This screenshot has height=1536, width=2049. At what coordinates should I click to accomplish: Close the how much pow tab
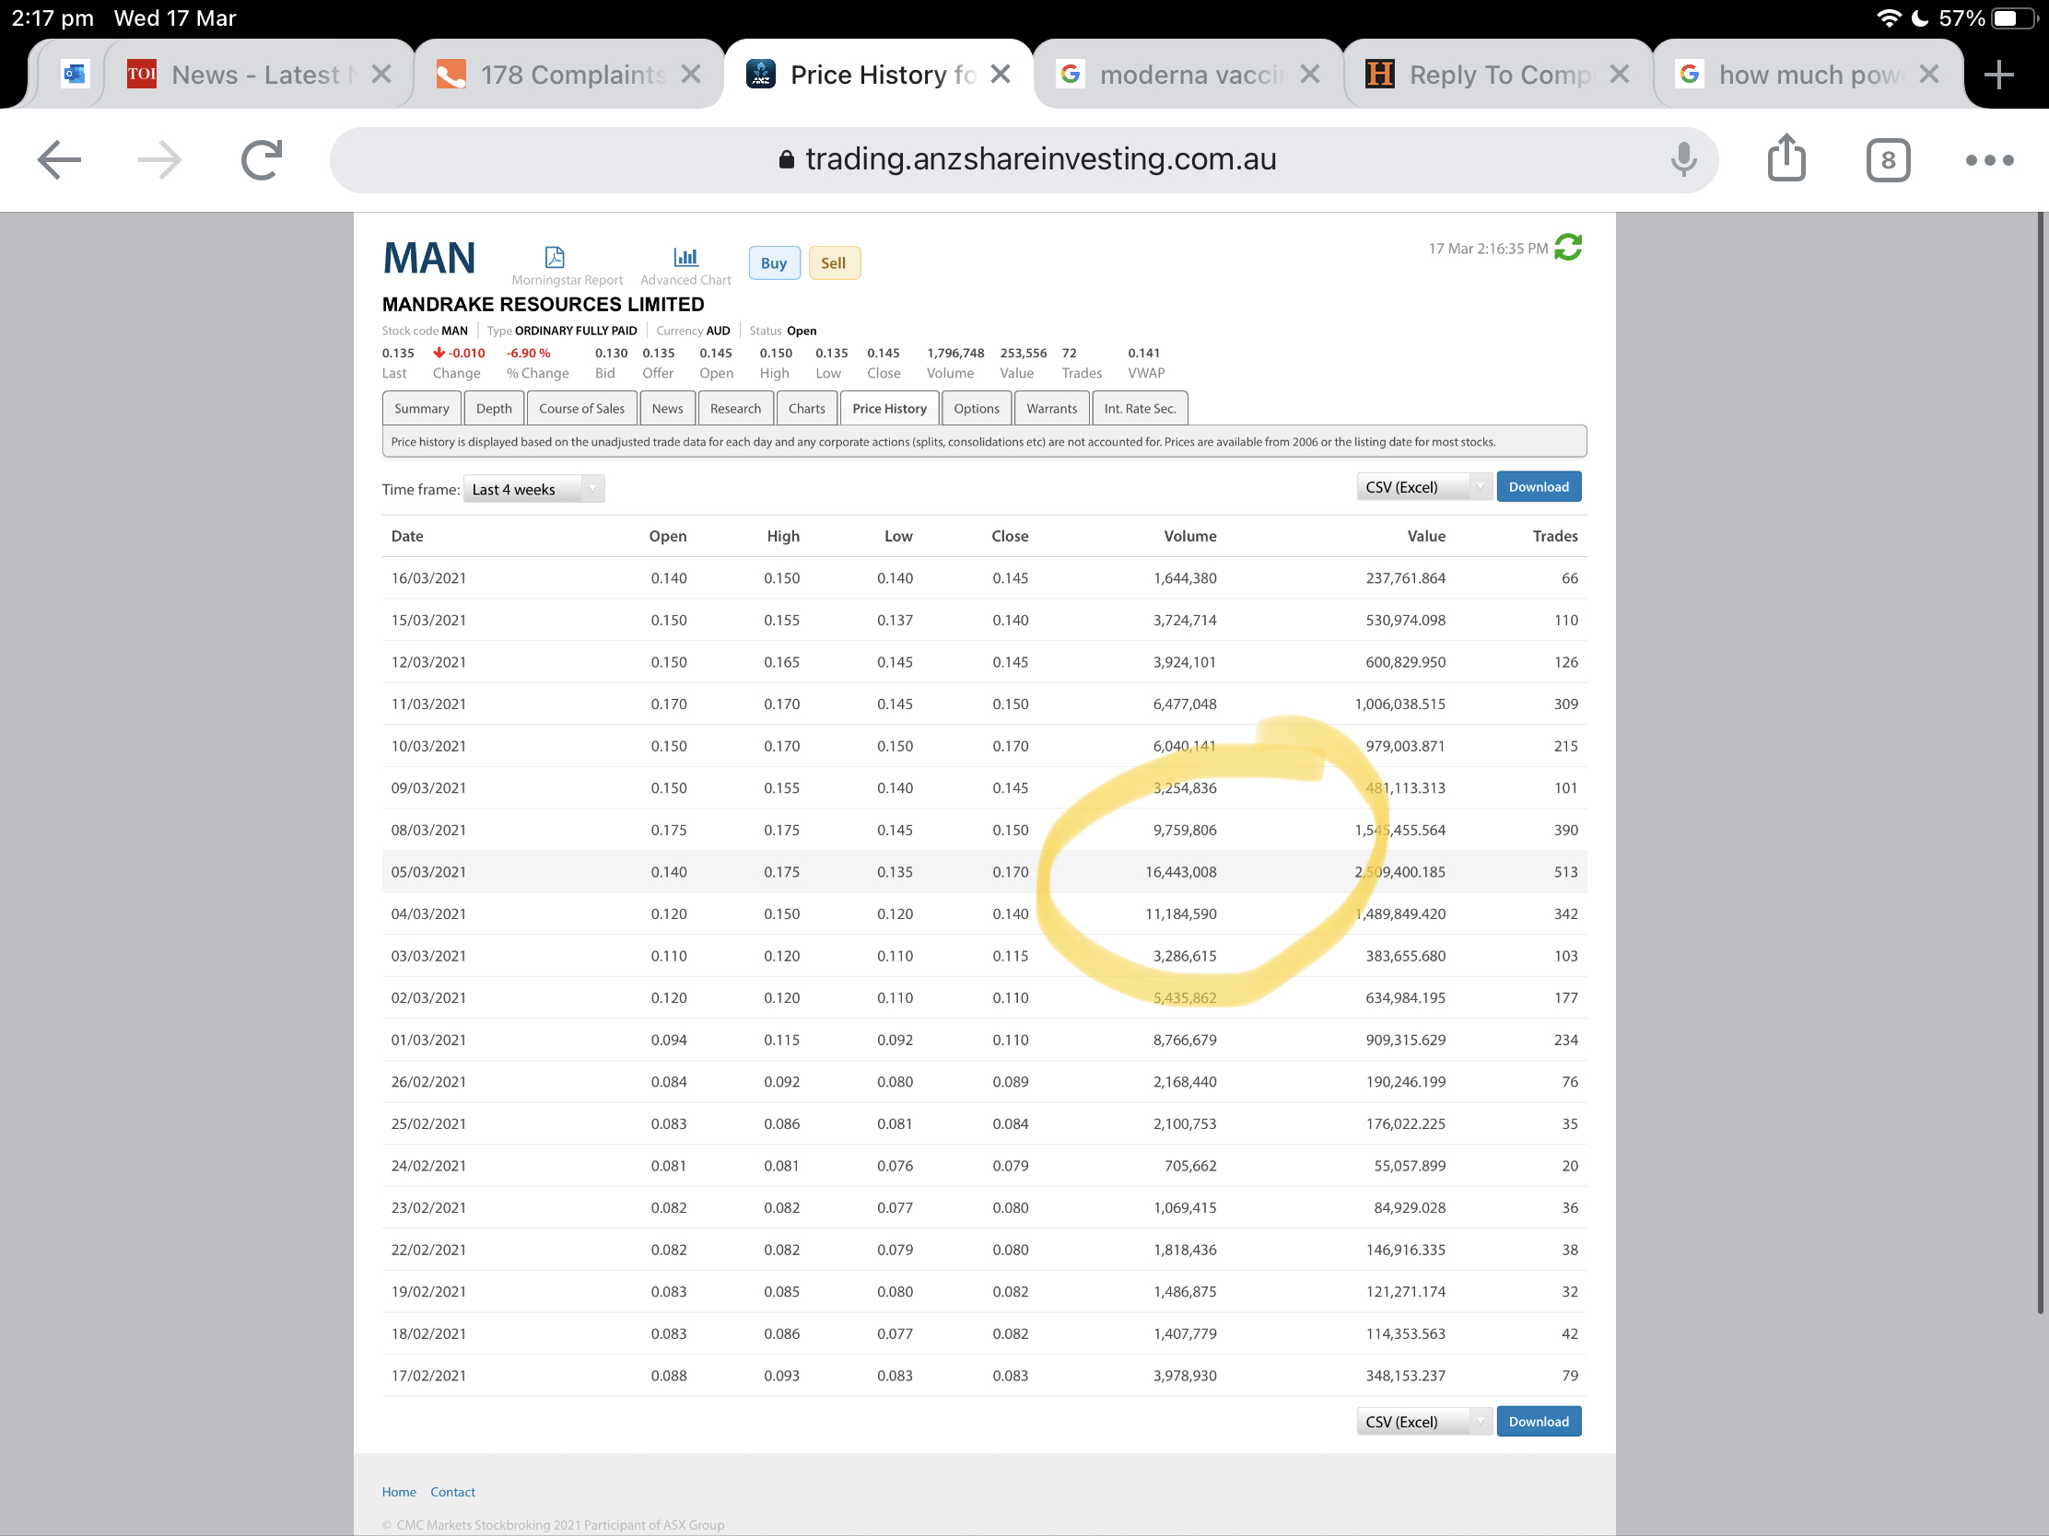1927,74
